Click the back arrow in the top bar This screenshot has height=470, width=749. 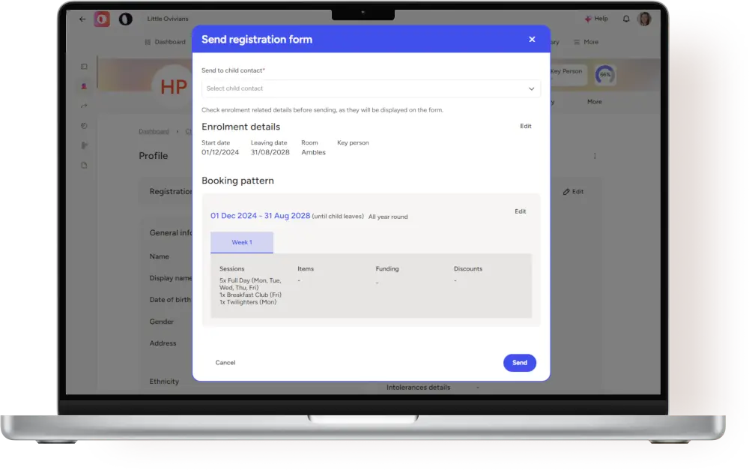pyautogui.click(x=82, y=19)
